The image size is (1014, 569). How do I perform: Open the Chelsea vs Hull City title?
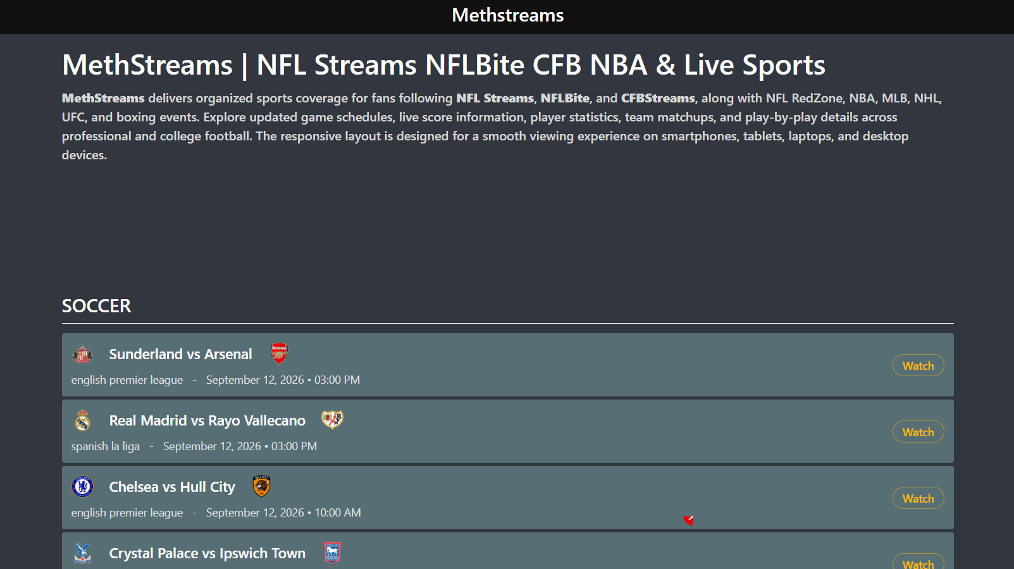point(171,487)
